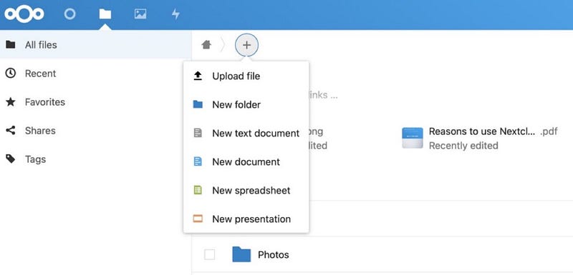573x275 pixels.
Task: Click the Nextcloud logo
Action: 24,14
